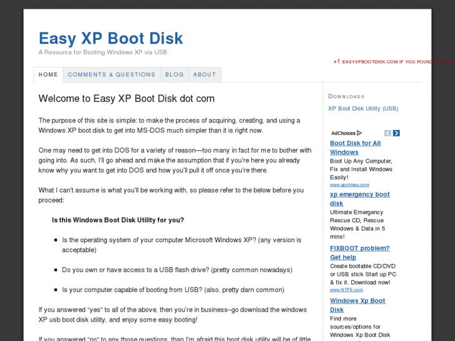Visit the www.spotmau.com ad link
Image resolution: width=455 pixels, height=341 pixels.
(x=350, y=185)
